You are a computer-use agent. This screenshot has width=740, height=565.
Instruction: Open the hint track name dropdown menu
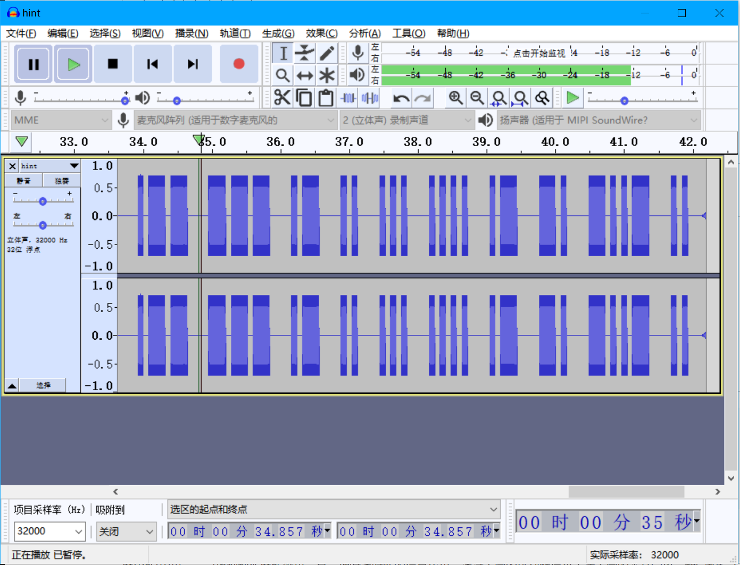click(50, 166)
